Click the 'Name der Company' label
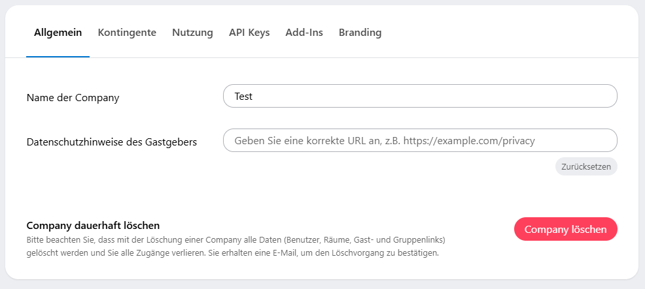 pos(73,98)
